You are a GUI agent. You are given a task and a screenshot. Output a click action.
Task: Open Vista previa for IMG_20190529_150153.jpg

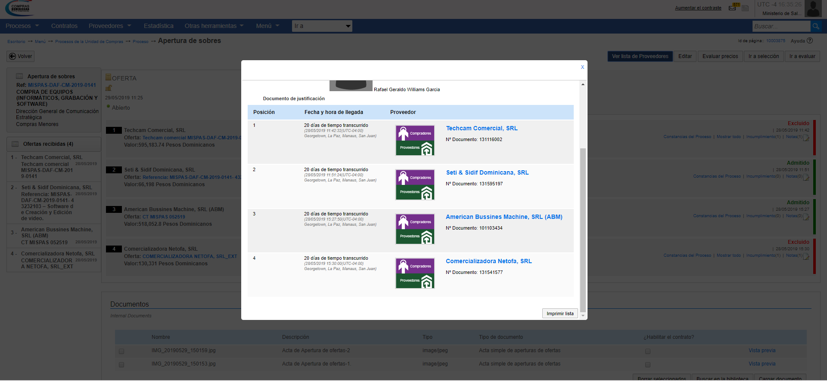point(762,364)
